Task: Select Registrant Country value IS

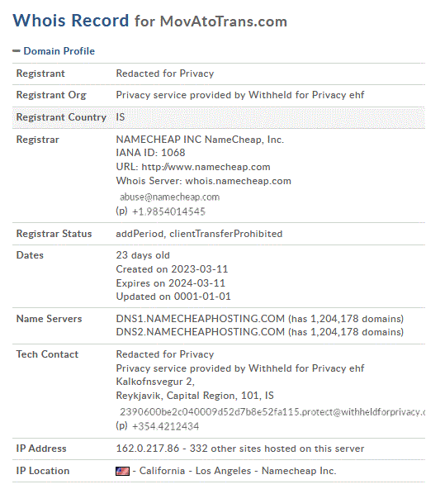Action: [x=121, y=117]
